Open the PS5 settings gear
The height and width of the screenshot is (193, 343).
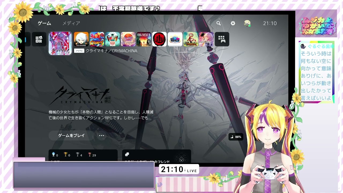(233, 23)
